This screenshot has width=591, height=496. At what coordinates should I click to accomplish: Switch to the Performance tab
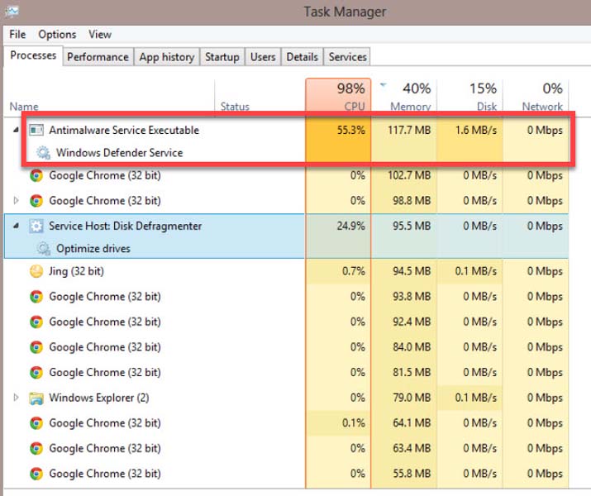pos(98,57)
